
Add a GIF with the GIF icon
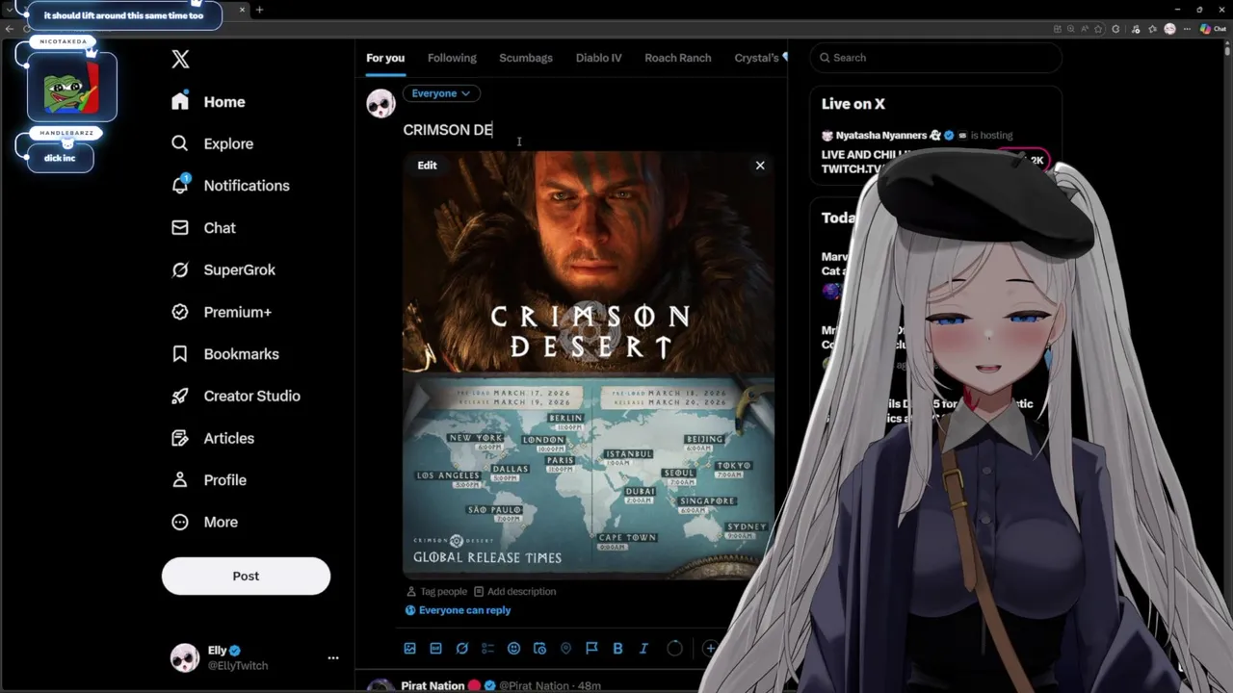tap(435, 649)
